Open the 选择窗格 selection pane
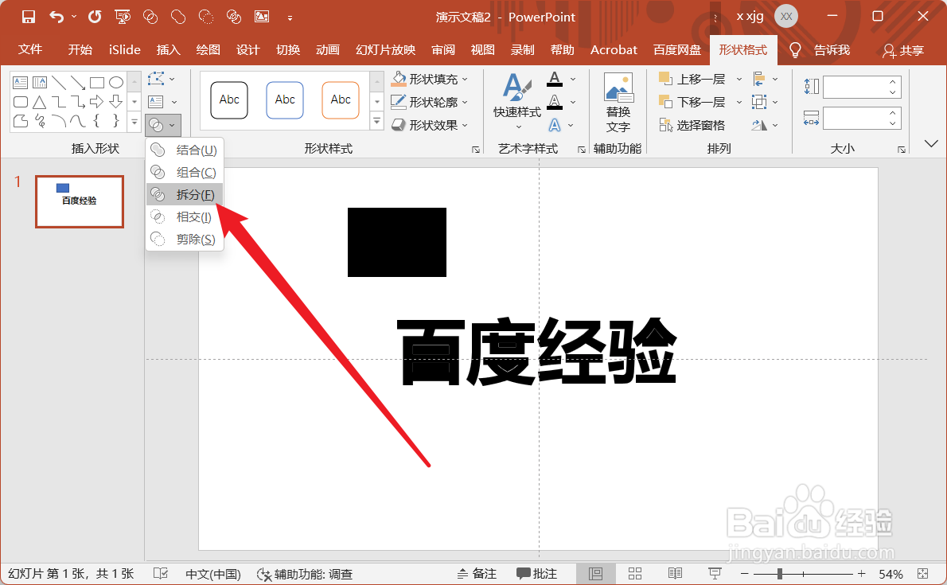 tap(692, 125)
